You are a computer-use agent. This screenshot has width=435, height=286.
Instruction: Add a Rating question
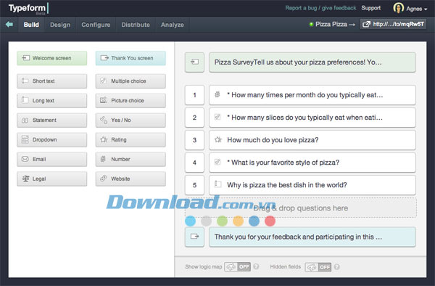pyautogui.click(x=130, y=139)
